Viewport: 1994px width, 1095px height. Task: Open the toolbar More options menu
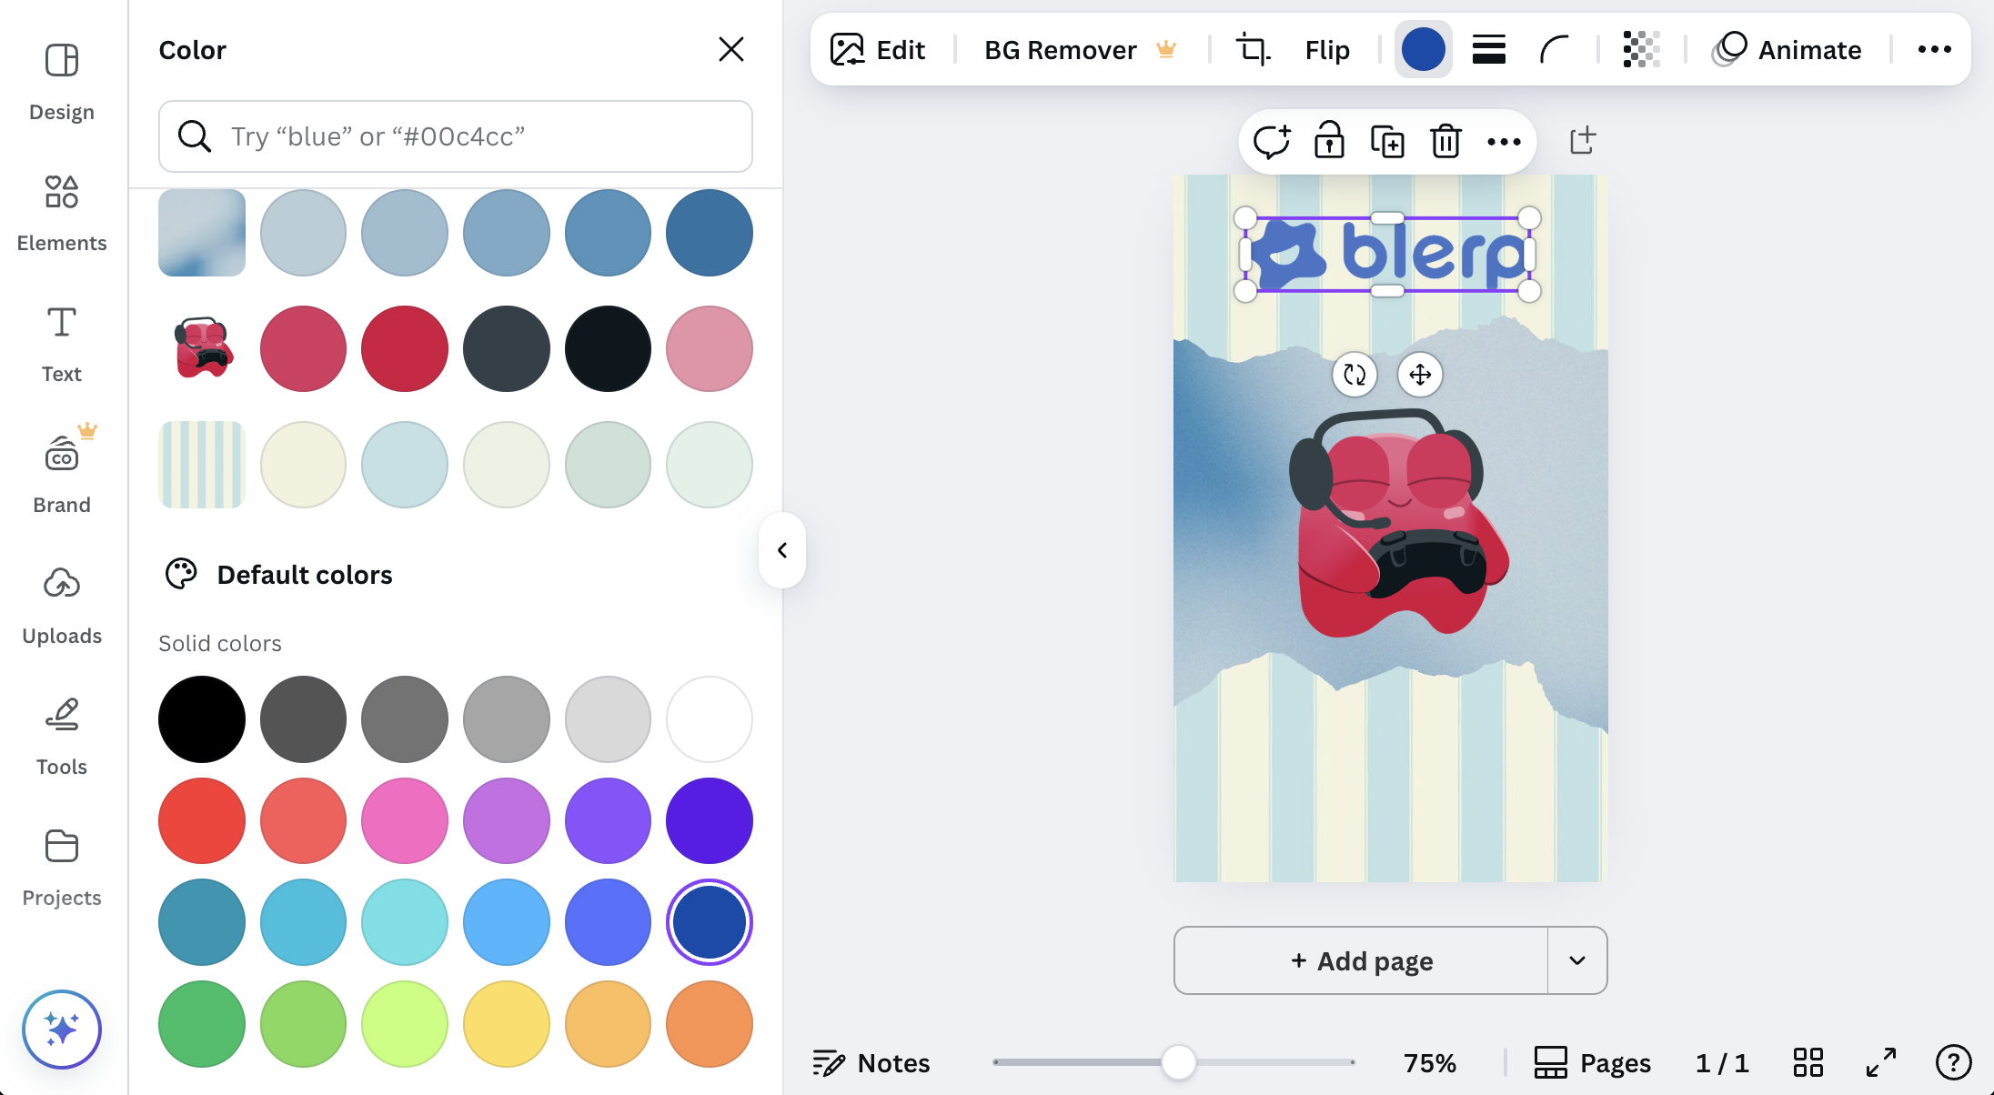coord(1934,49)
